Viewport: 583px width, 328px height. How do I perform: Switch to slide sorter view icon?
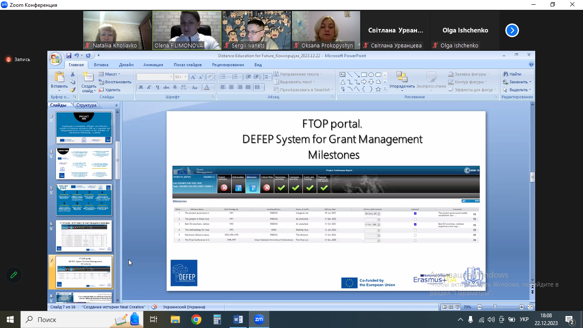coord(451,307)
